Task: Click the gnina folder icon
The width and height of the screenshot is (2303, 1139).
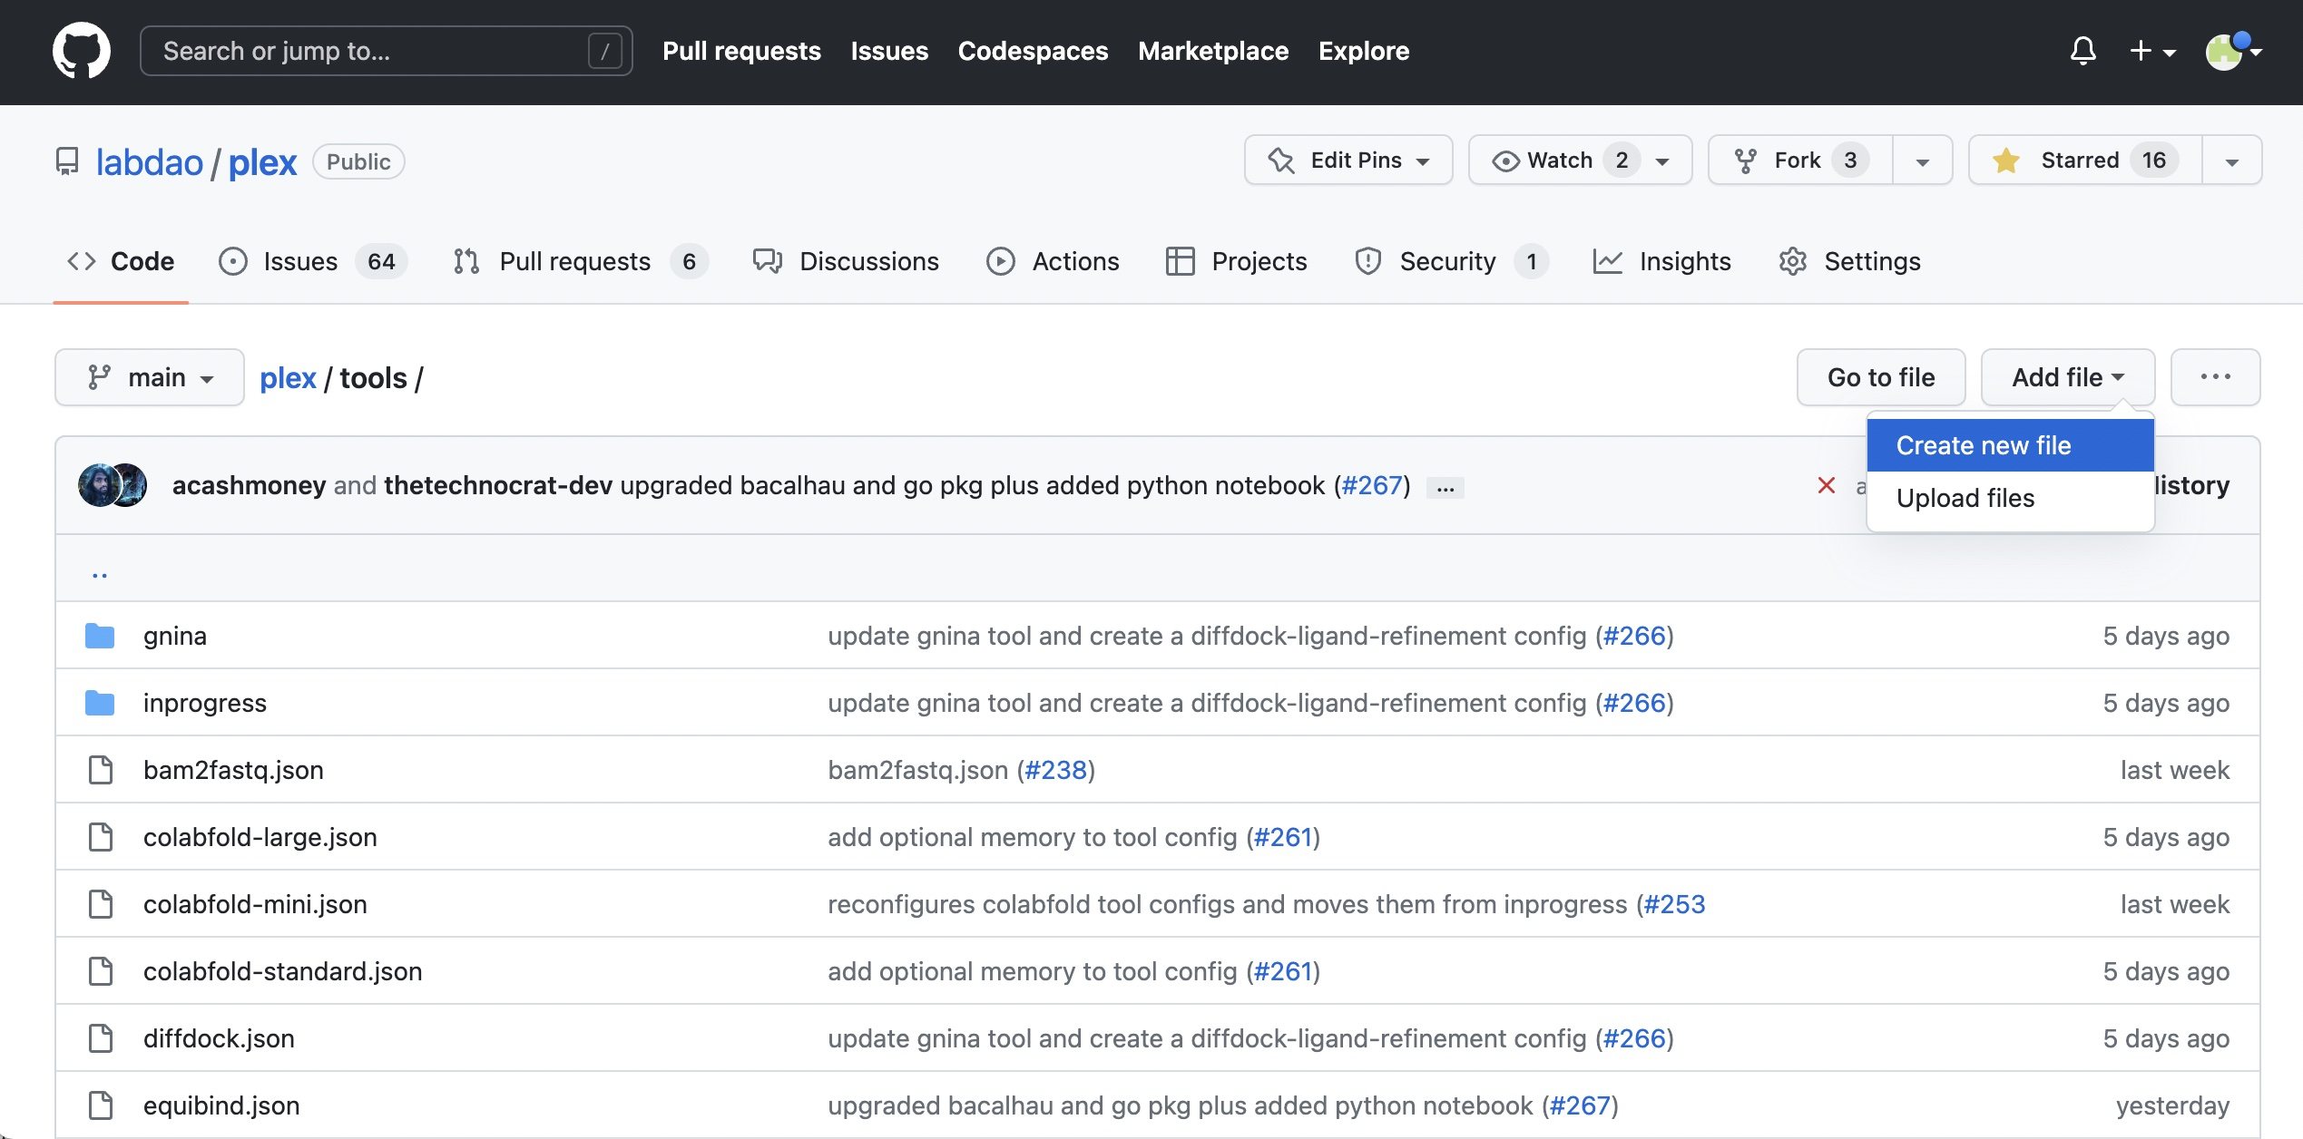Action: pos(100,636)
